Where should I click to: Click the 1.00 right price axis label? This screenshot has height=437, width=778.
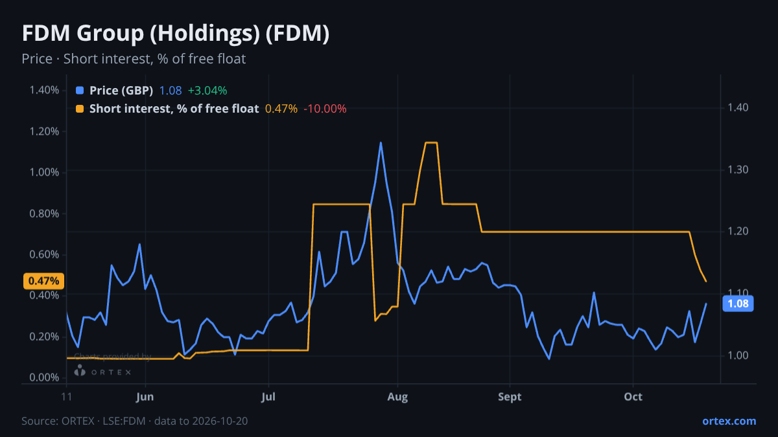(738, 355)
